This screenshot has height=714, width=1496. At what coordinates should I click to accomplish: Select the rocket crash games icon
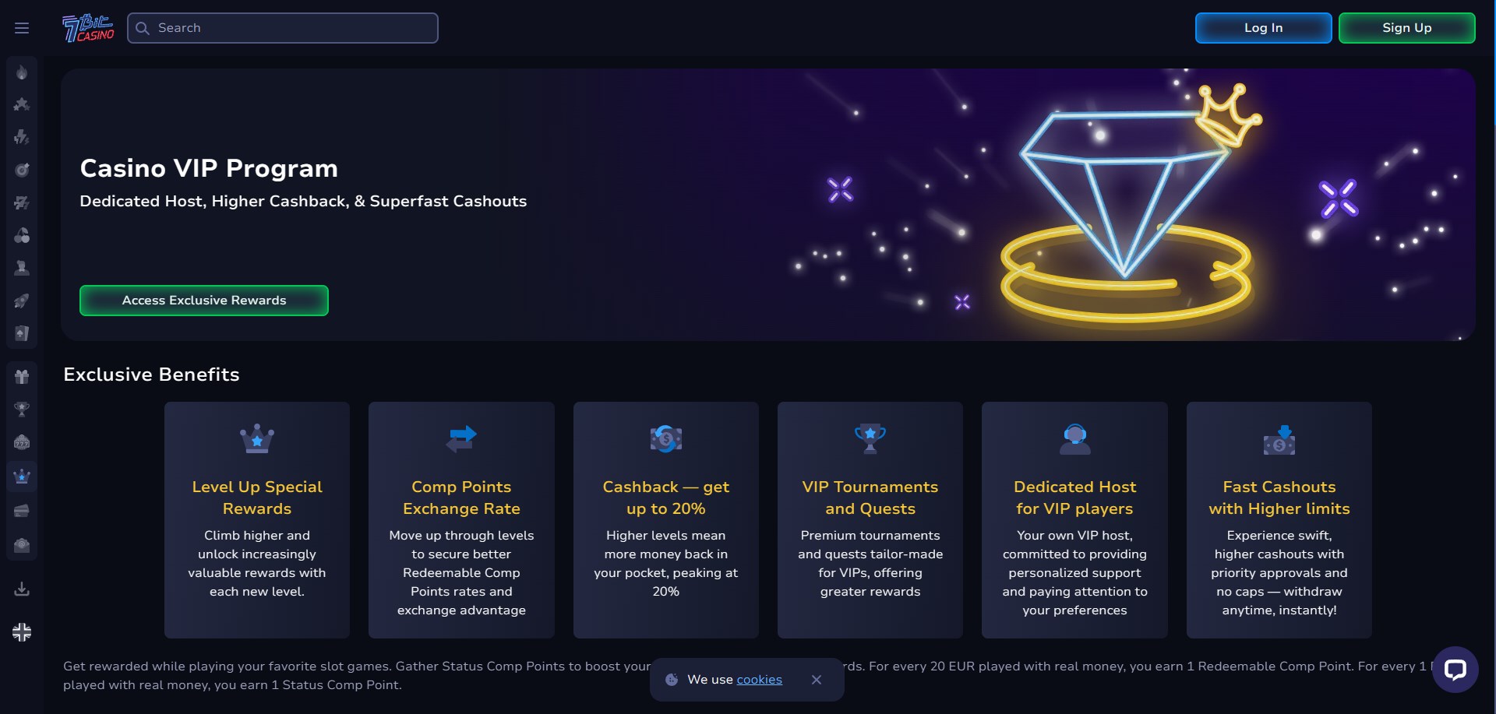click(22, 301)
